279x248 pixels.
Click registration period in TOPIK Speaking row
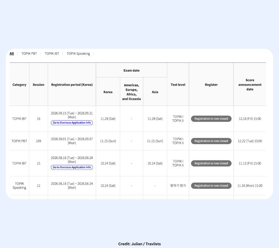[72, 186]
